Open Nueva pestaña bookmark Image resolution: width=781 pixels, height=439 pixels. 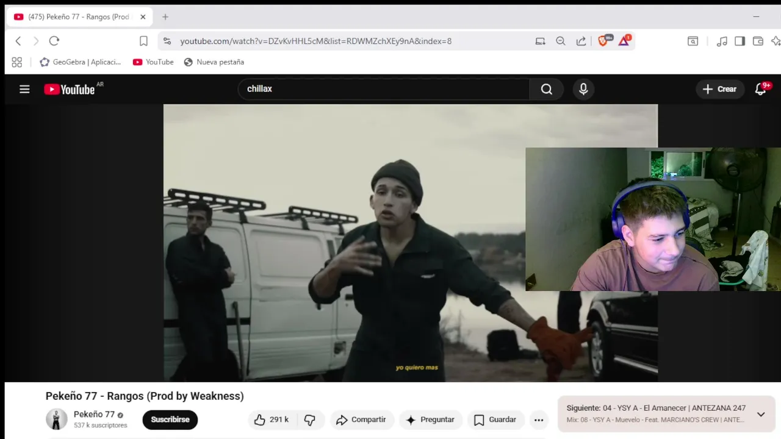coord(214,62)
